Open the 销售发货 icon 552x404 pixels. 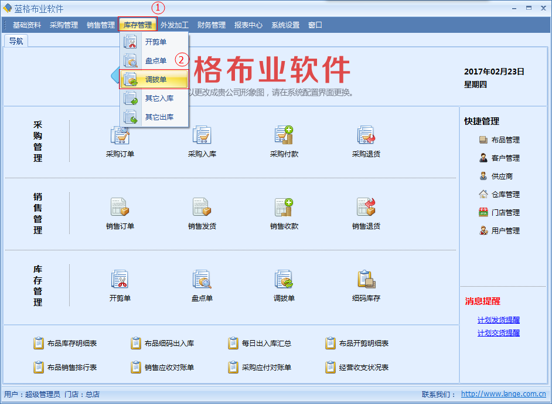coord(202,207)
